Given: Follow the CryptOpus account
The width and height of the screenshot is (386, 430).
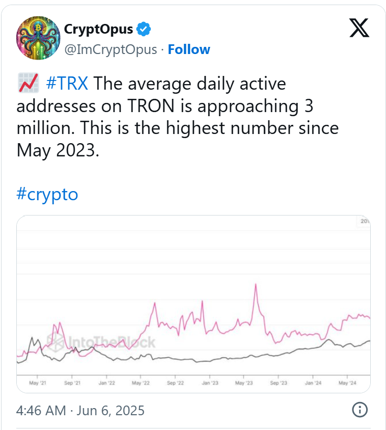Looking at the screenshot, I should pyautogui.click(x=189, y=49).
